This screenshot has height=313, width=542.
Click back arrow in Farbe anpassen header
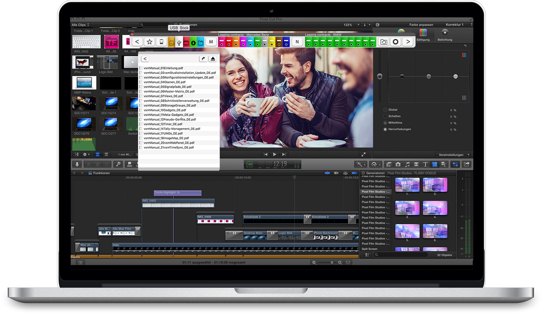[x=377, y=25]
